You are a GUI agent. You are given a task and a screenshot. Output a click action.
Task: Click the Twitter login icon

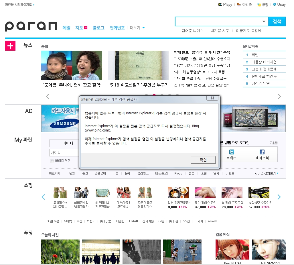tap(232, 152)
